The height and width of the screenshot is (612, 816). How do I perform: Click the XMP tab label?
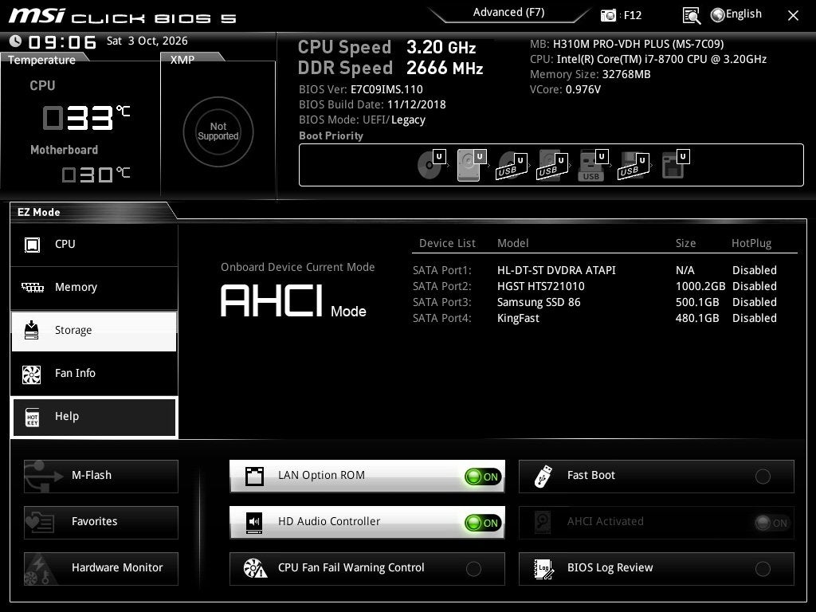tap(182, 60)
